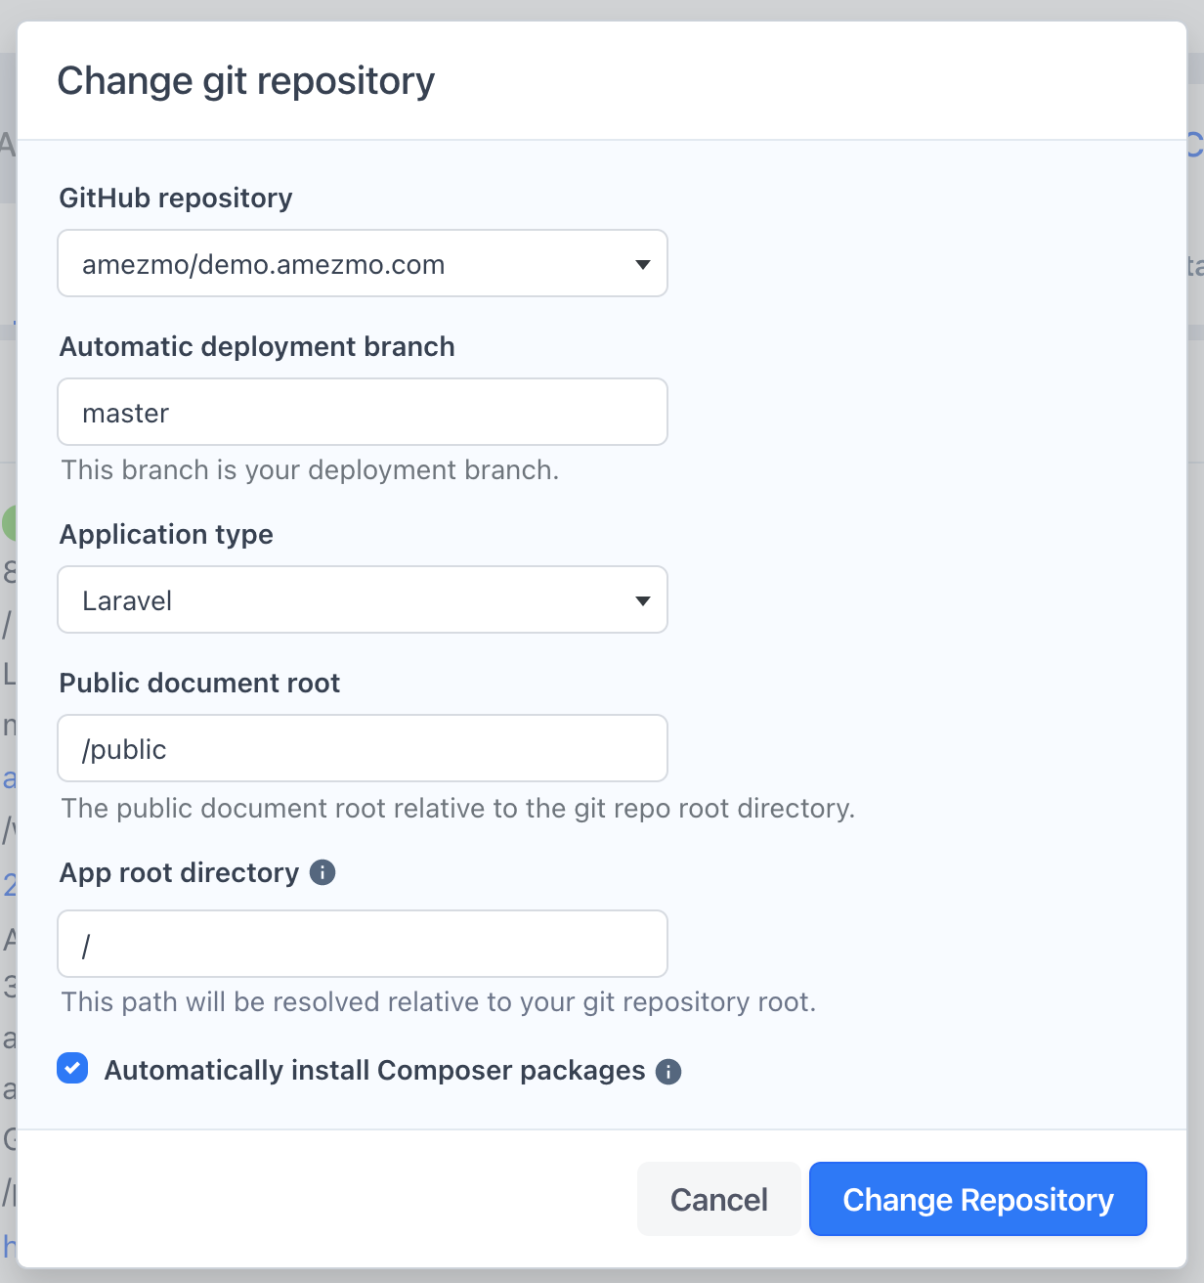
Task: Select amezmo/demo.amezmo.com repository dropdown
Action: tap(362, 263)
